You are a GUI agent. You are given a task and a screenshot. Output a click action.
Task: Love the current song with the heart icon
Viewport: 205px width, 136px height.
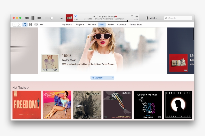[132, 16]
